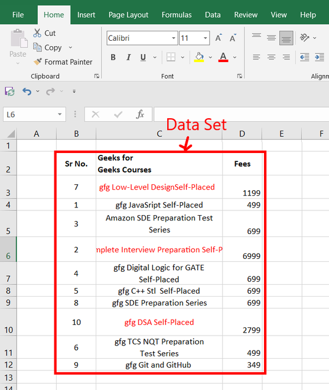Click the Bottom Align icon

pos(286,38)
